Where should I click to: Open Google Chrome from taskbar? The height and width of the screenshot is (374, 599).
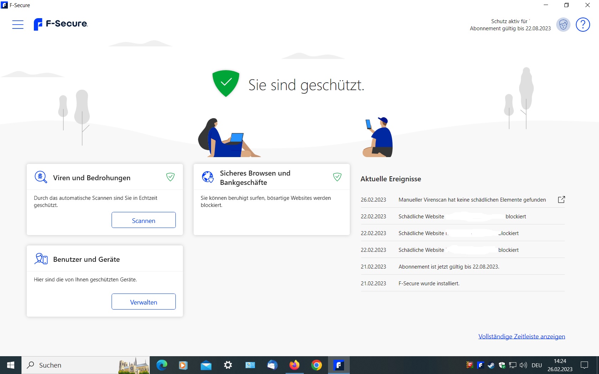point(317,365)
